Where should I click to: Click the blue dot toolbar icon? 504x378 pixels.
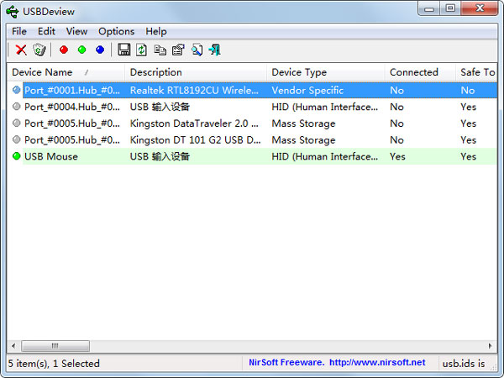point(100,50)
